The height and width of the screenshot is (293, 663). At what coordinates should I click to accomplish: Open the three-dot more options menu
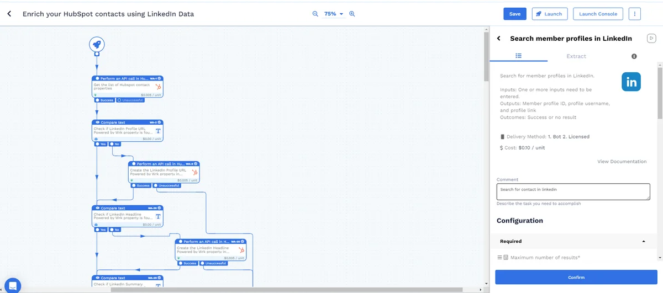(635, 14)
